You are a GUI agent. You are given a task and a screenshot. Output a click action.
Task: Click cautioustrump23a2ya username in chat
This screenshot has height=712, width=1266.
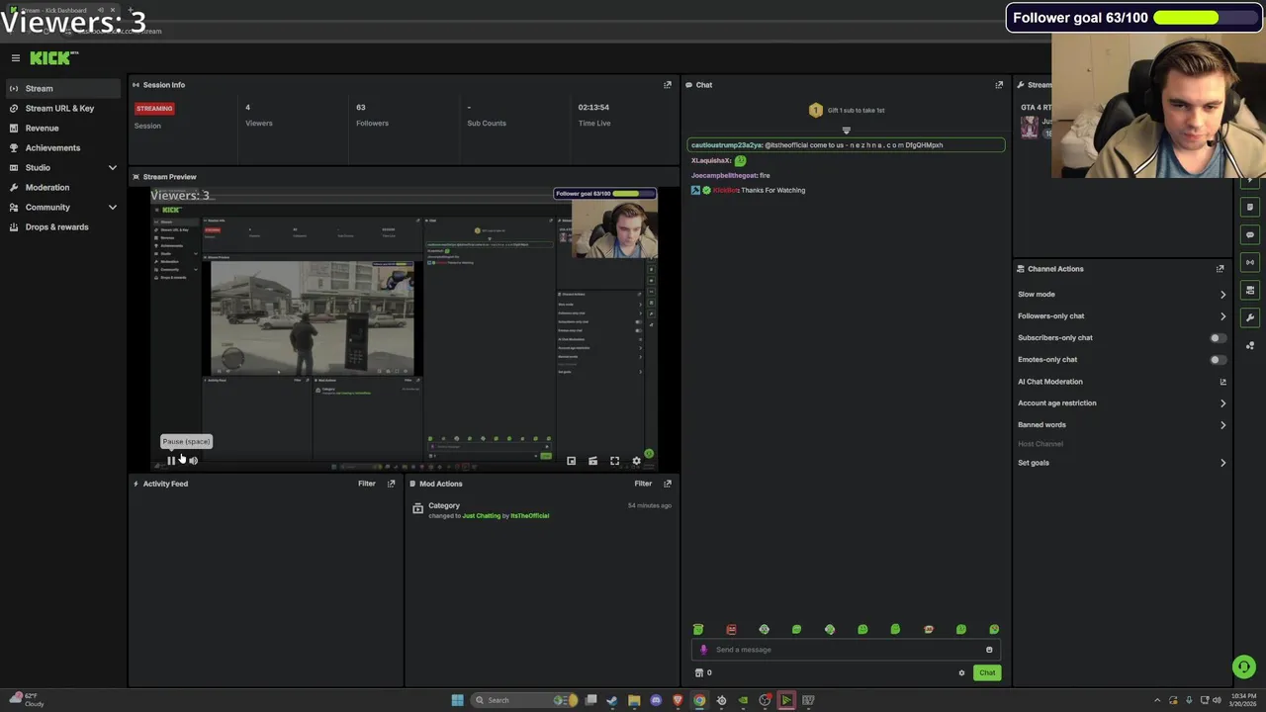727,145
